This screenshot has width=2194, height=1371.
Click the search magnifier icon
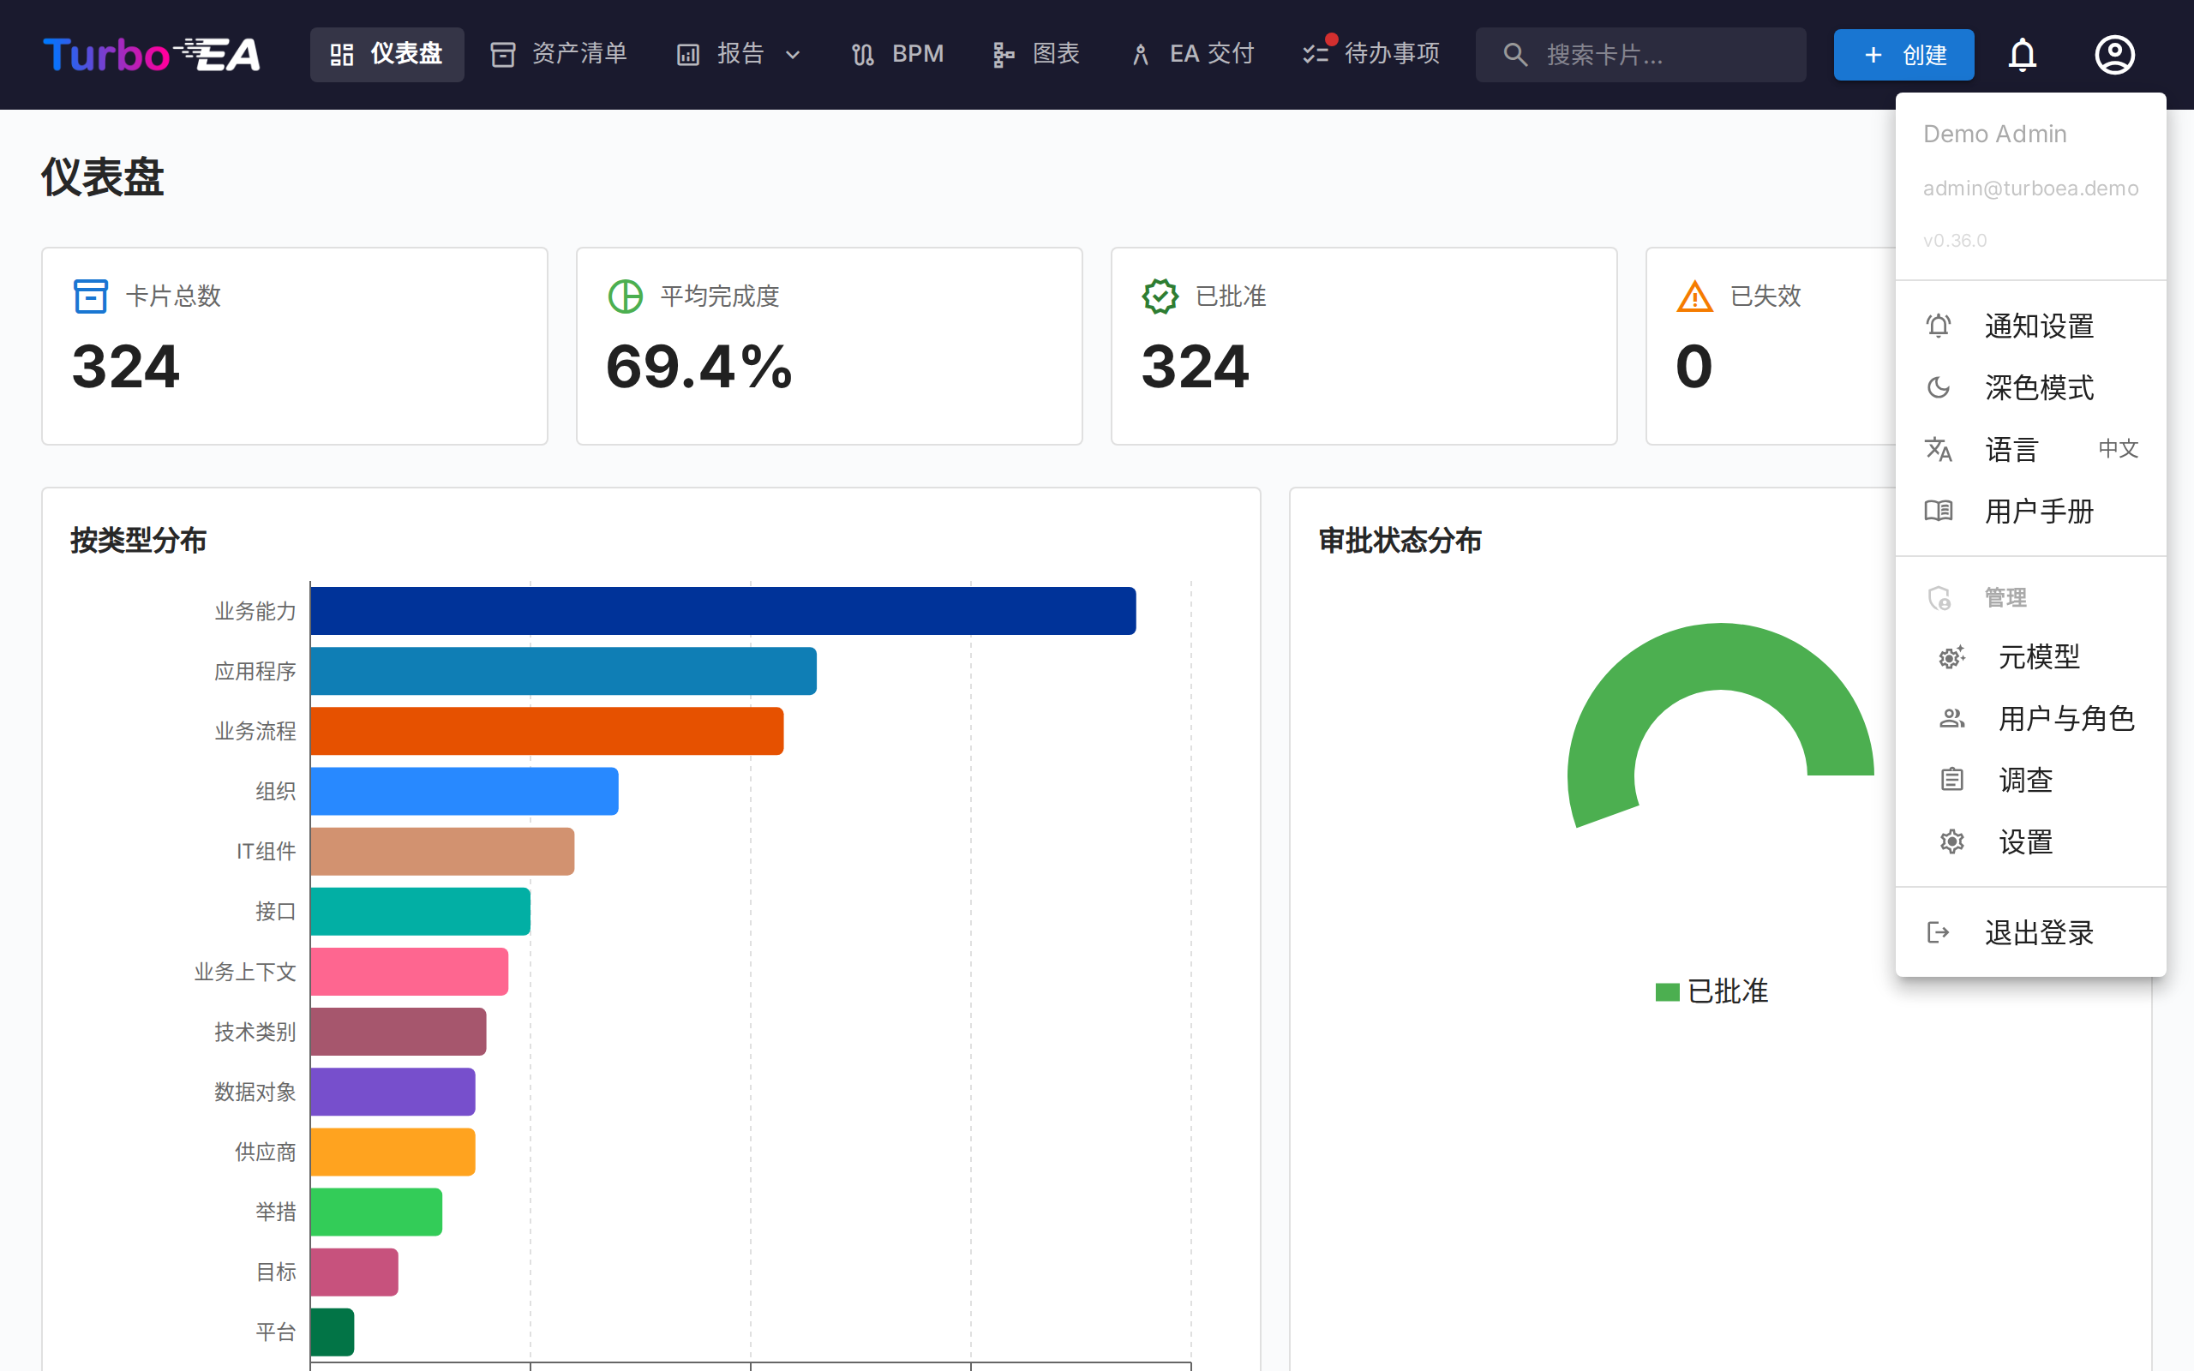point(1515,56)
